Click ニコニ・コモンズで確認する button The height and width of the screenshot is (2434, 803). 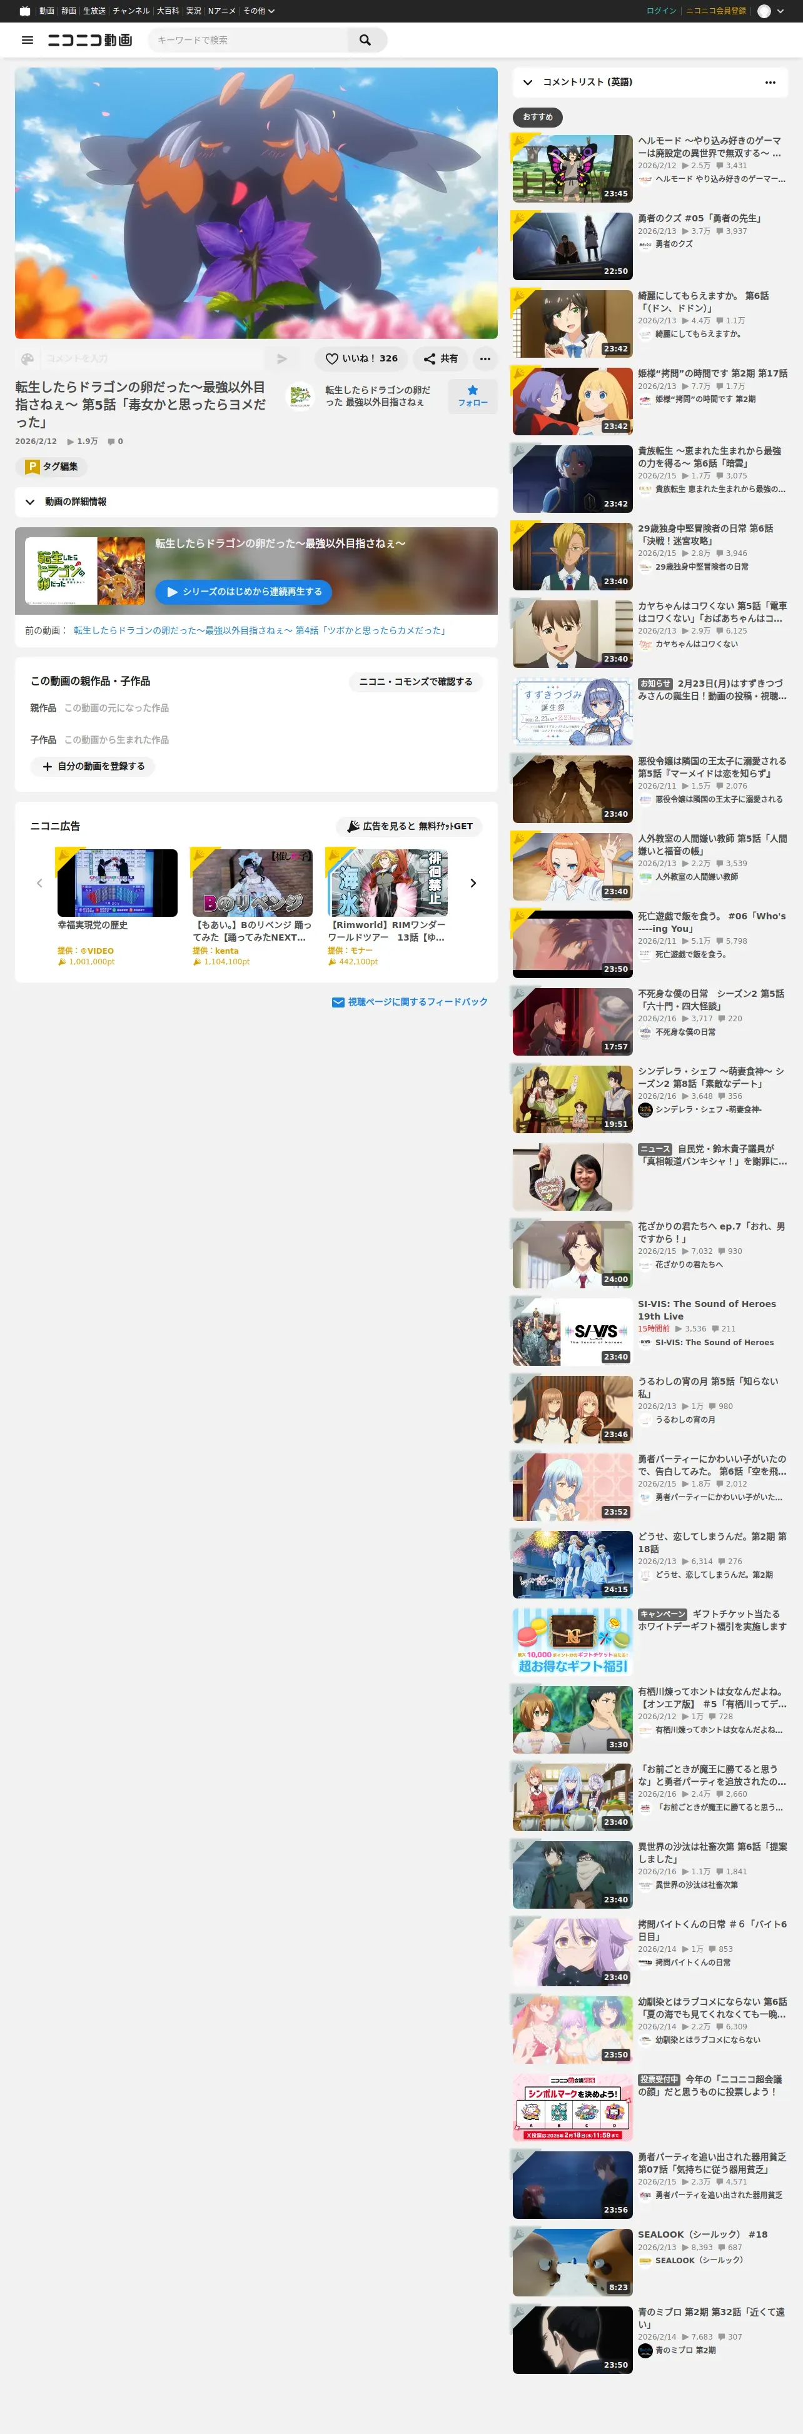click(x=416, y=681)
